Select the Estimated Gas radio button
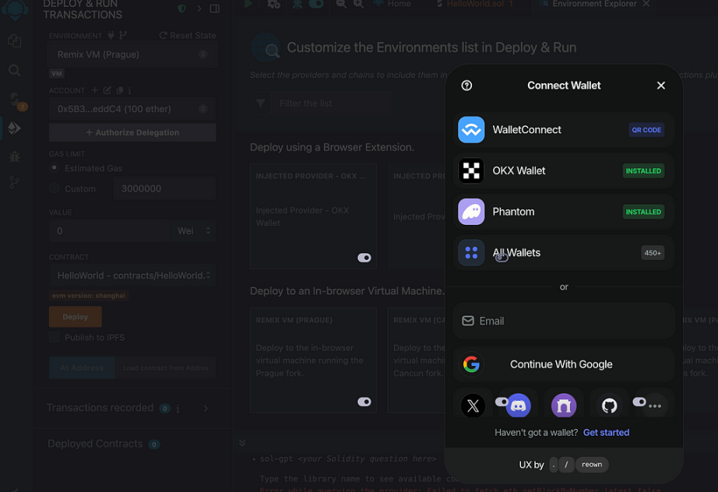 (54, 167)
